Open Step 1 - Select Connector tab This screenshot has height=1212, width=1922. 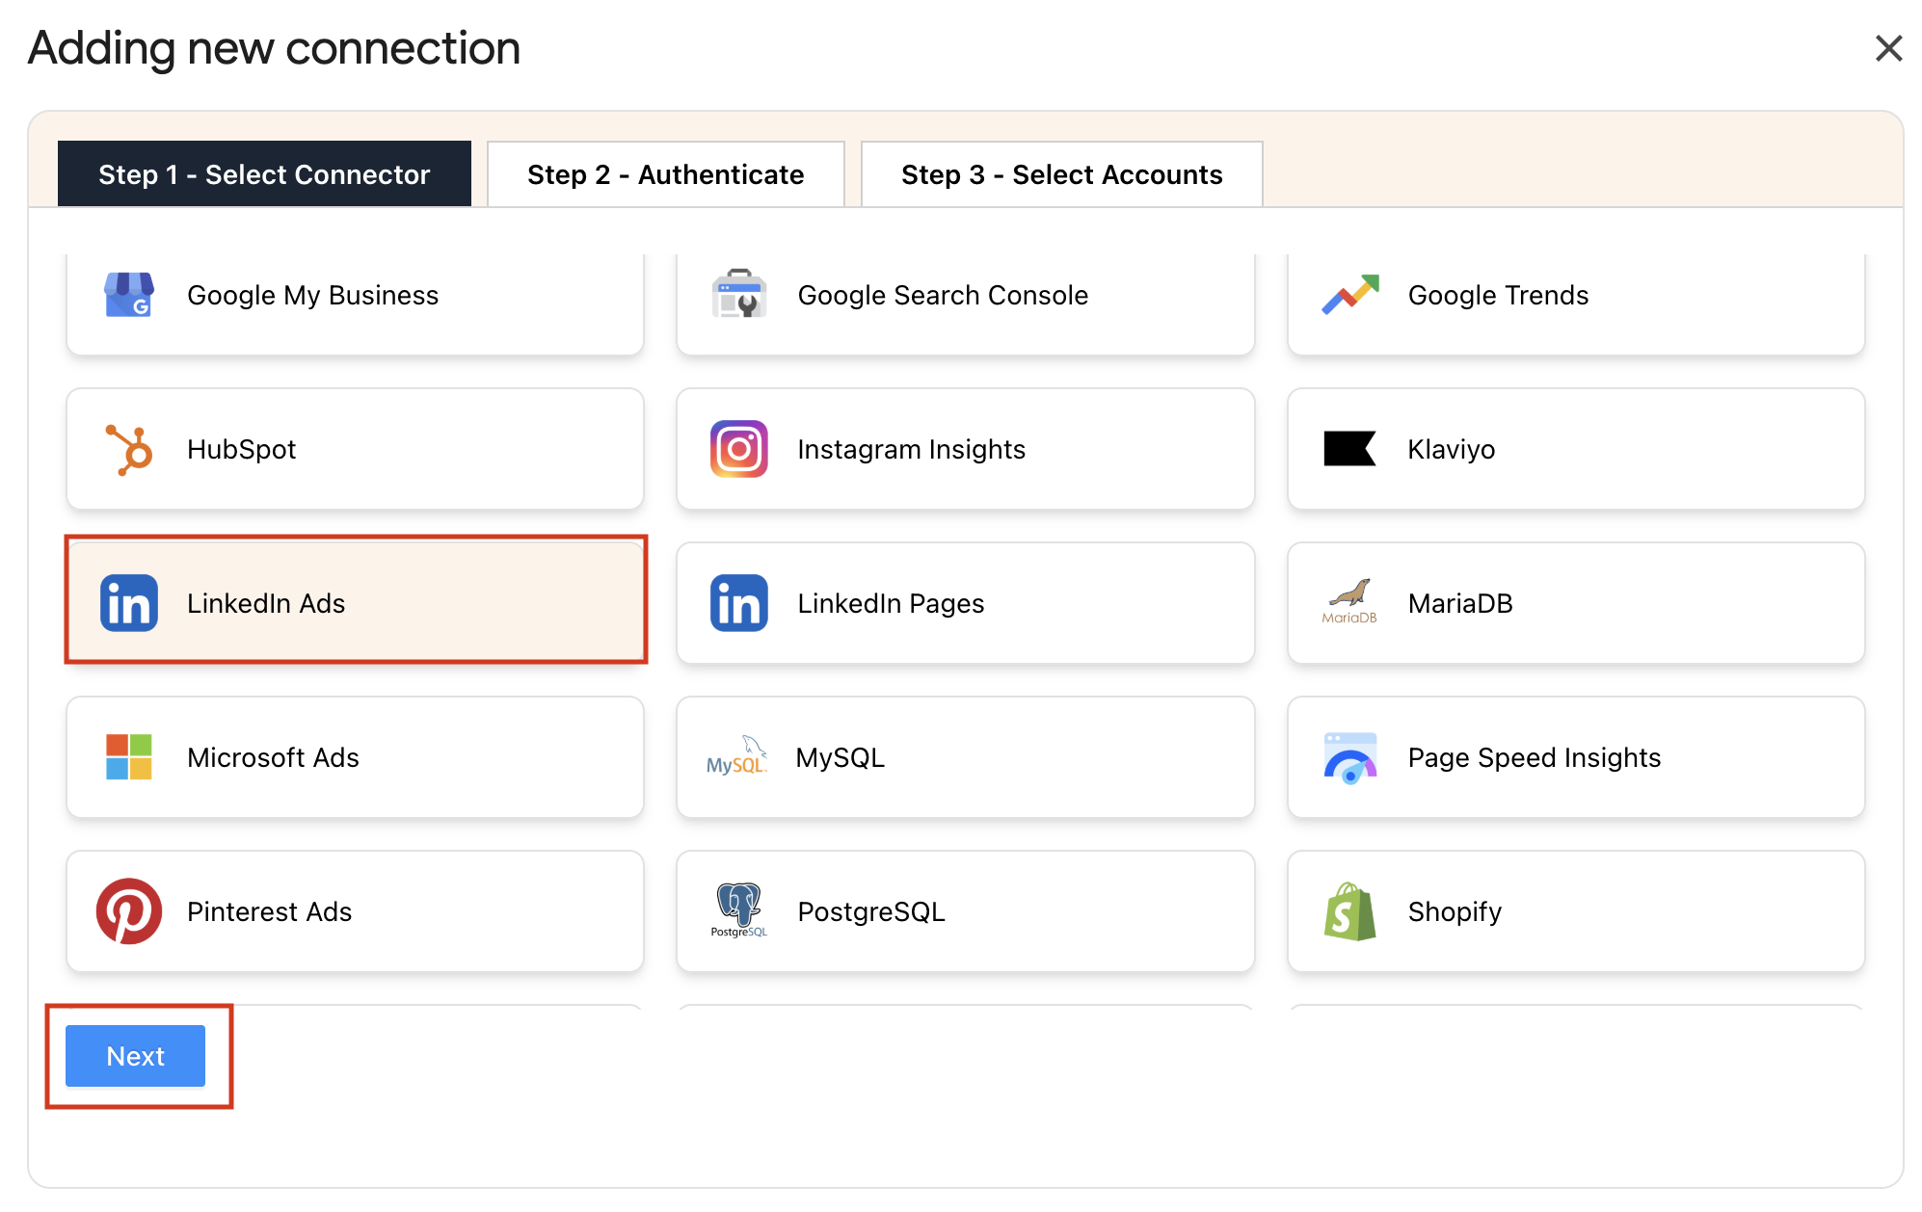(x=264, y=174)
